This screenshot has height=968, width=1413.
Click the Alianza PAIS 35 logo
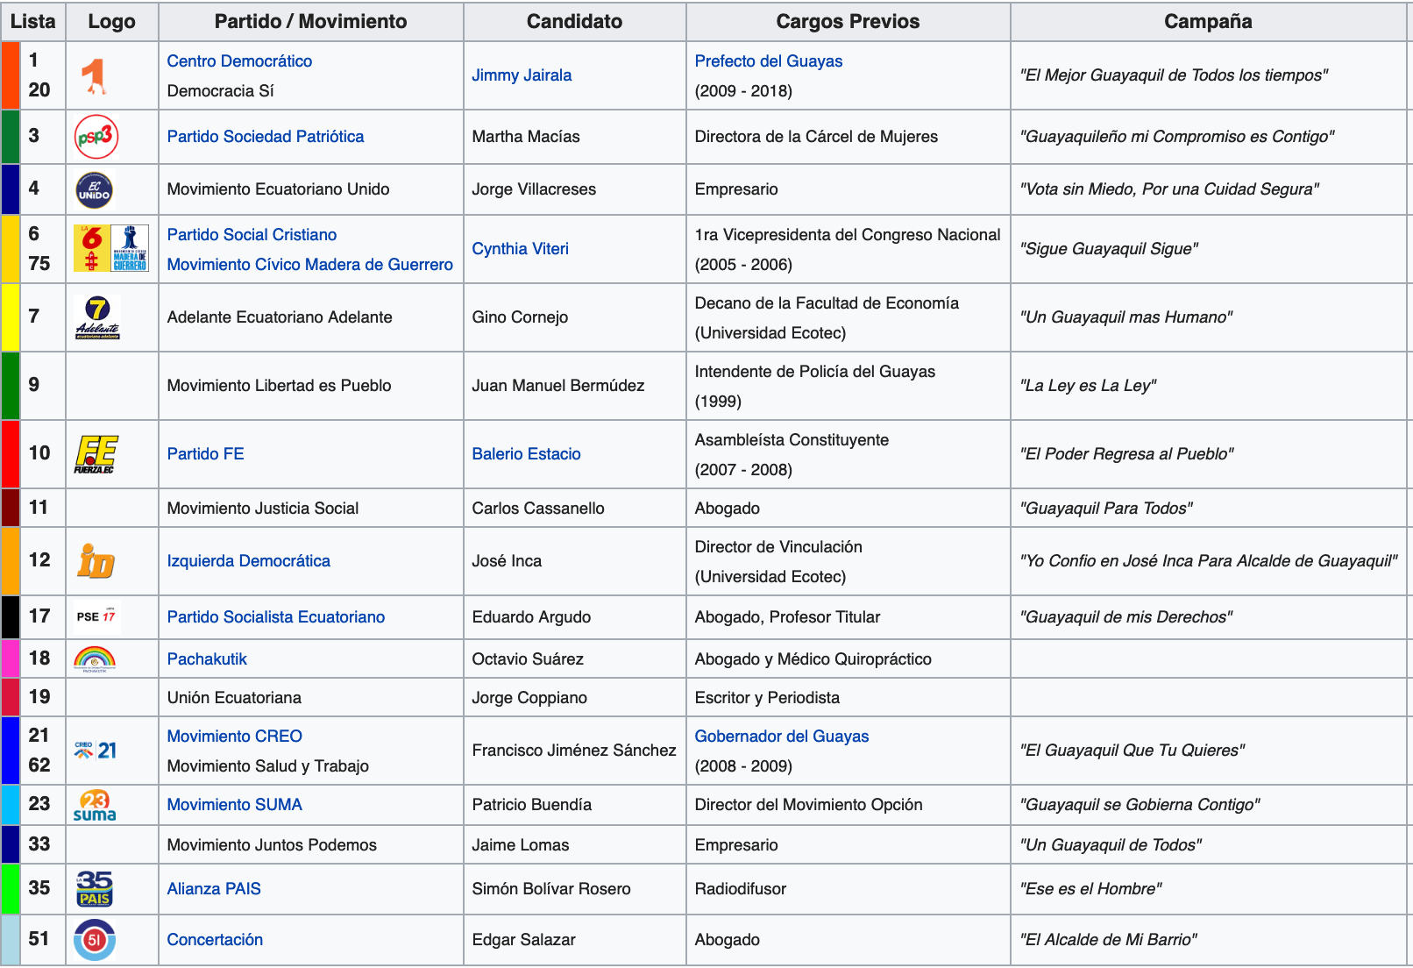[x=95, y=889]
